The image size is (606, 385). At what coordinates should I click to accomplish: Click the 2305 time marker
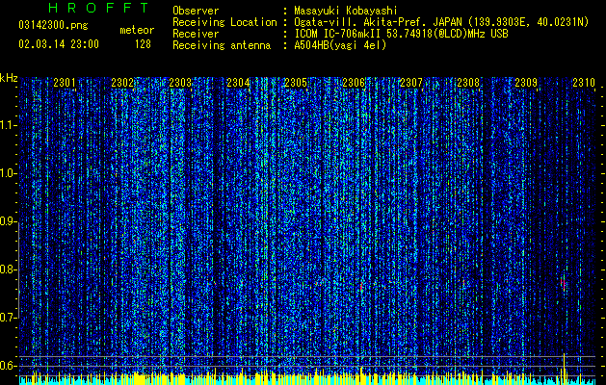[296, 83]
